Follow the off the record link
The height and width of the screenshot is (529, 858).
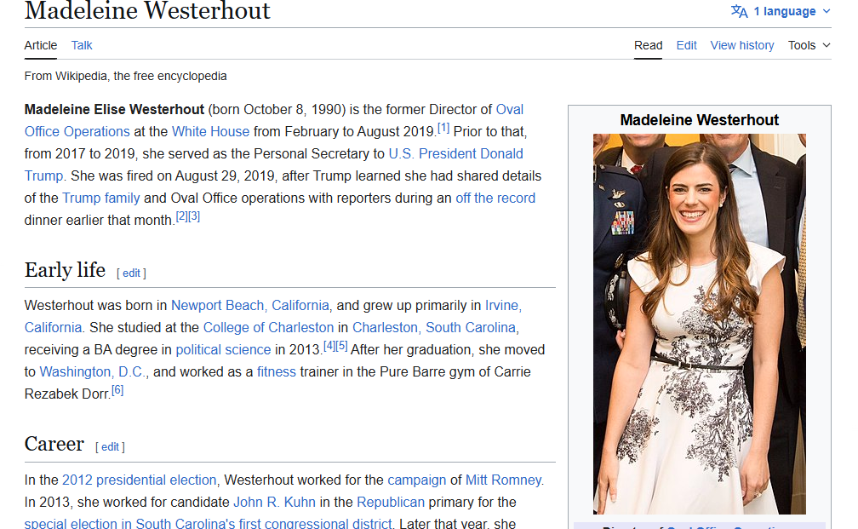pos(495,198)
